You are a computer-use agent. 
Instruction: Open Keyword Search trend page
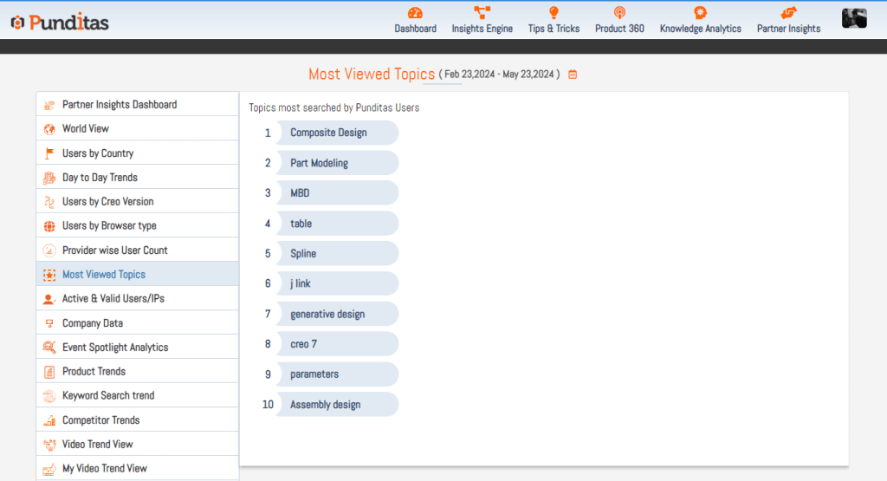(x=108, y=396)
